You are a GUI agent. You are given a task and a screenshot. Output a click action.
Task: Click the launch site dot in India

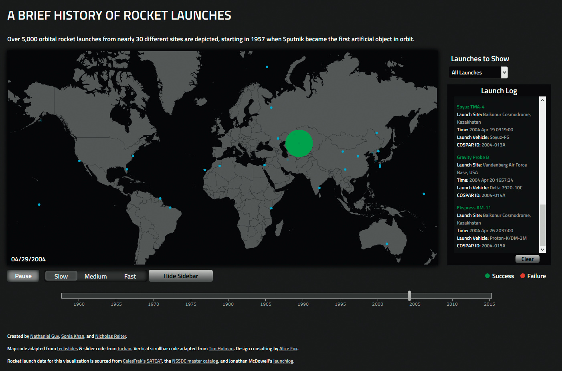pyautogui.click(x=319, y=188)
